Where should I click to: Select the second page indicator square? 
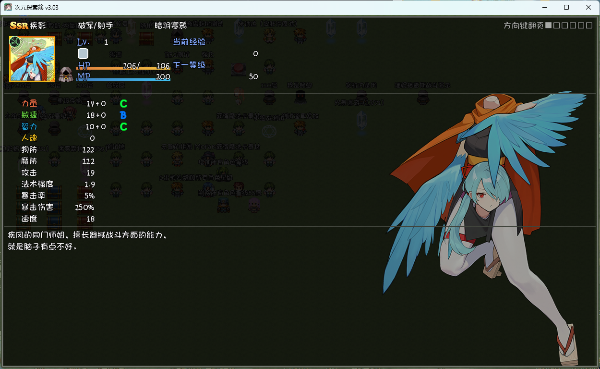tap(557, 25)
